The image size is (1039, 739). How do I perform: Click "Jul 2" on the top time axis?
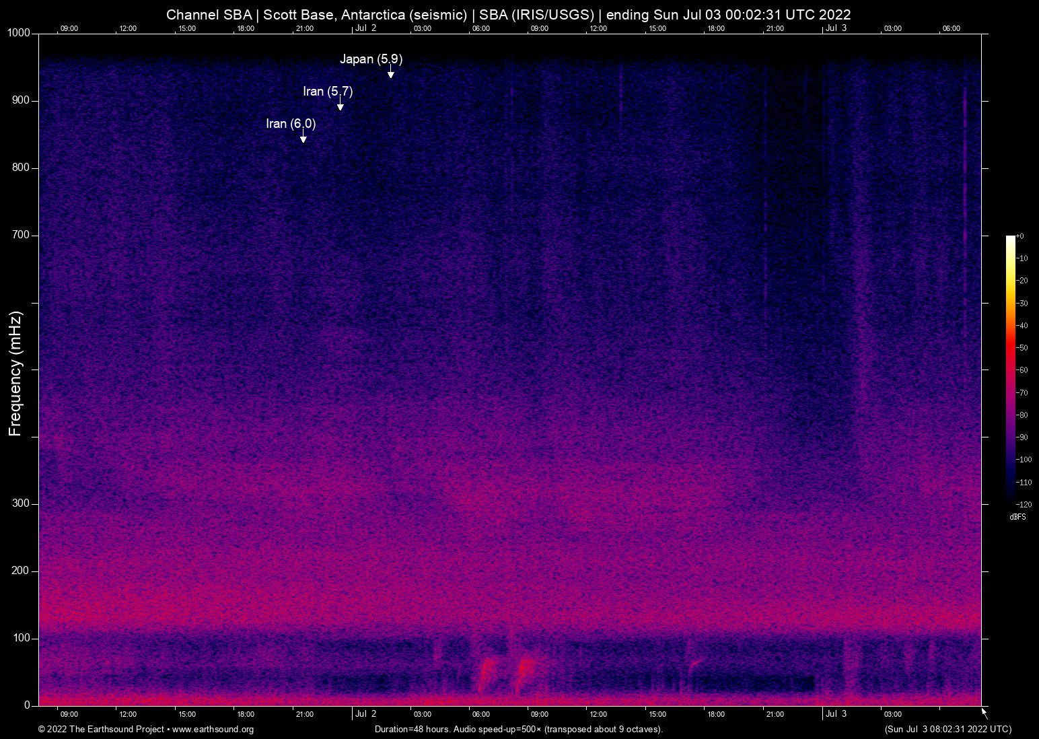[366, 28]
